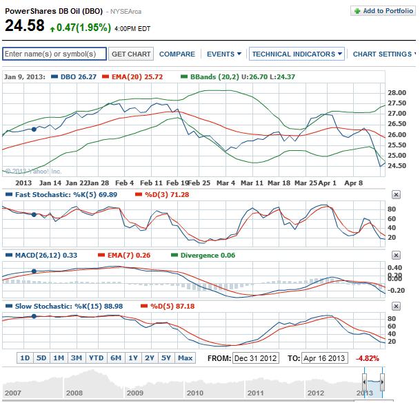Click the EMA(20) 25.72 legend text
Viewport: 420px width, 403px height.
click(x=137, y=76)
